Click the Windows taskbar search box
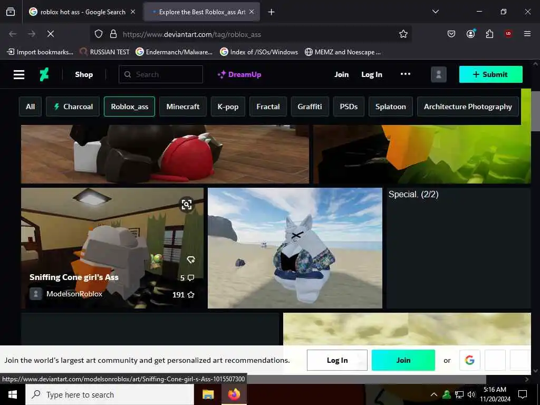Viewport: 540px width, 405px height. 110,394
